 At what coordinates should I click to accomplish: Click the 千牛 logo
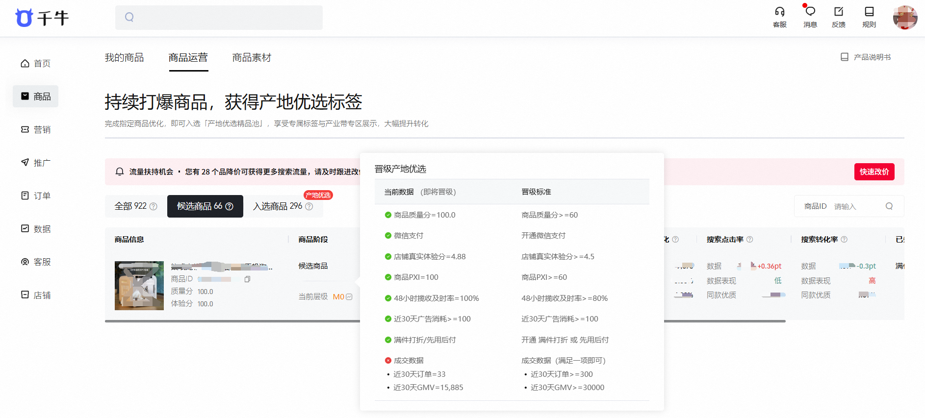click(42, 18)
